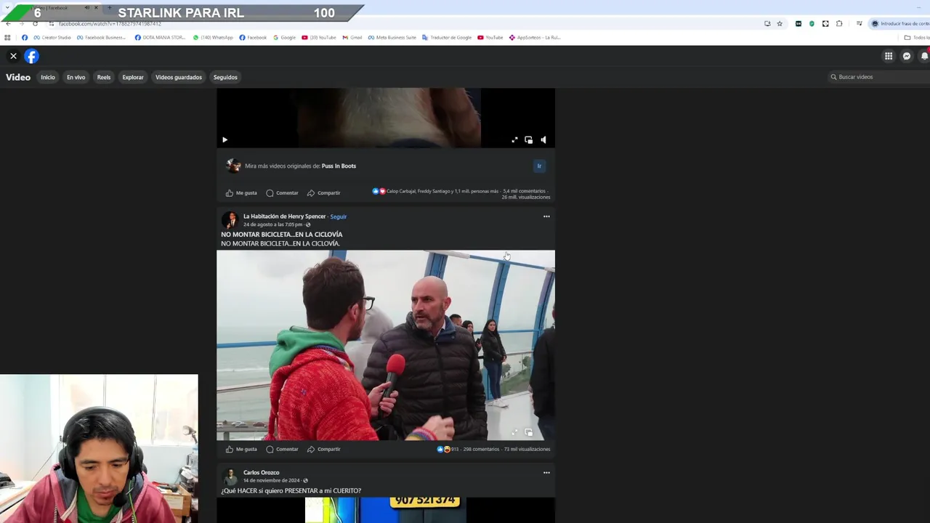Follow La Habitación de Henry Spencer

[x=339, y=216]
